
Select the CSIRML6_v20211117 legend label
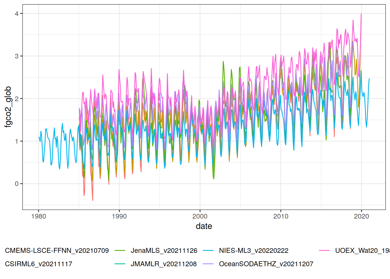tap(39, 264)
